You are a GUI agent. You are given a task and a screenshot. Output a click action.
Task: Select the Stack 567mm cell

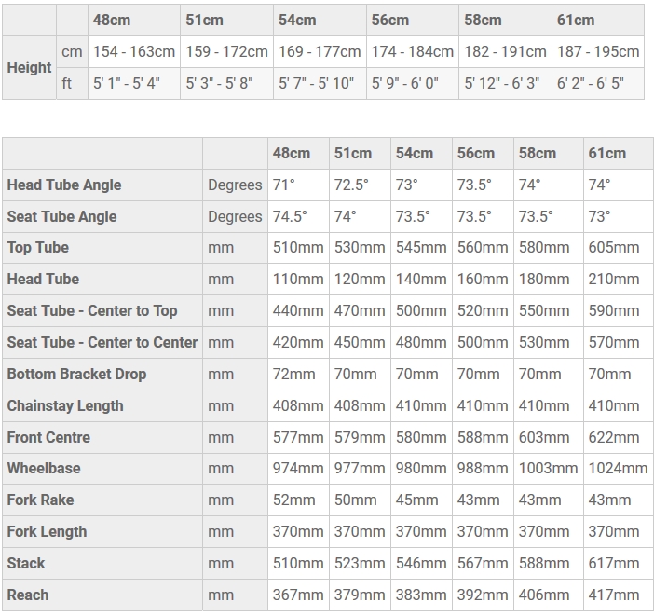483,564
